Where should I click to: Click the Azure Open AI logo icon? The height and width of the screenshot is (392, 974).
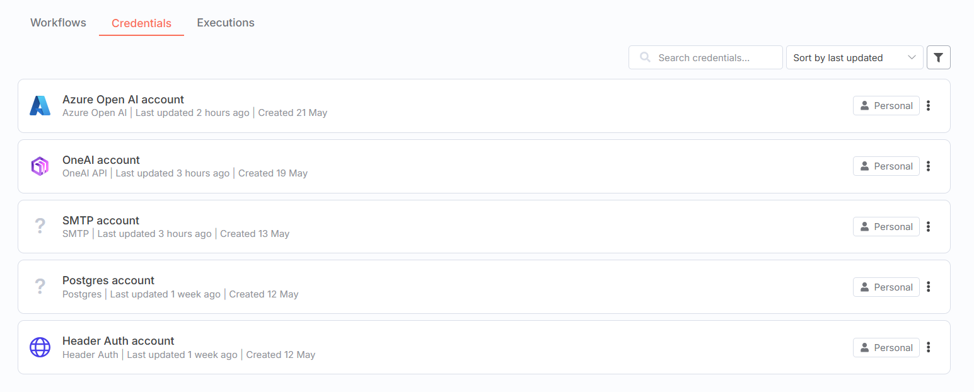(x=40, y=106)
